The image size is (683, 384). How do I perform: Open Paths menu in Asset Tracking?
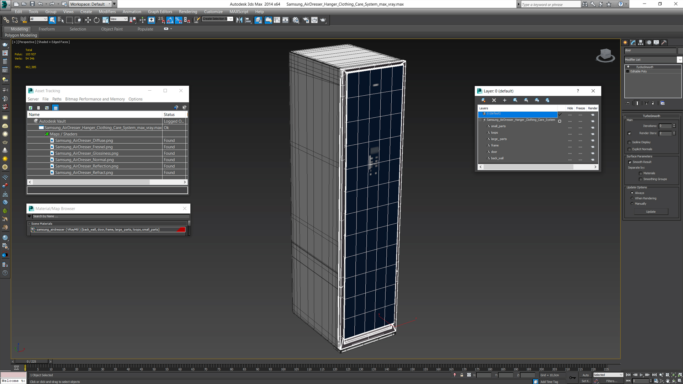coord(57,99)
